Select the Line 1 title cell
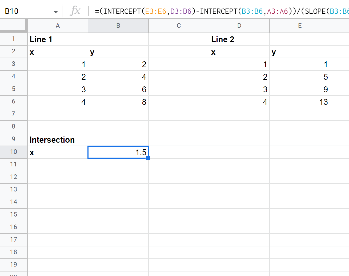This screenshot has height=276, width=349. click(58, 39)
